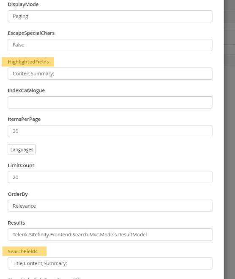This screenshot has height=279, width=235.
Task: Click the DisplayMode field showing Paging
Action: tap(110, 16)
